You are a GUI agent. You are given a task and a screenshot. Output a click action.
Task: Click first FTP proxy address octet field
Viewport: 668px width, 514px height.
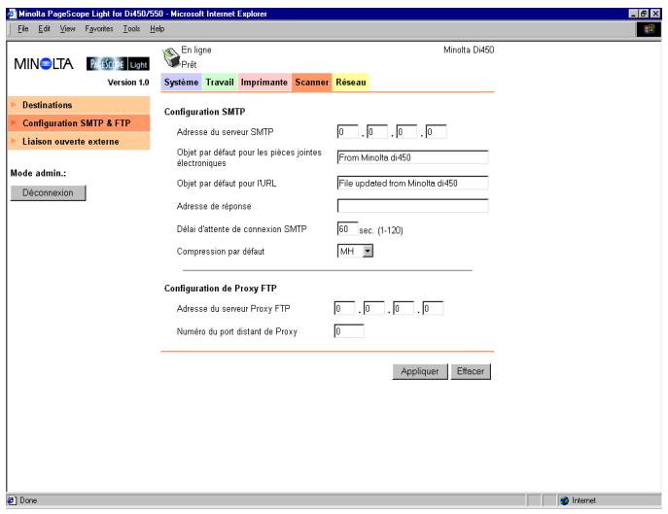click(344, 308)
